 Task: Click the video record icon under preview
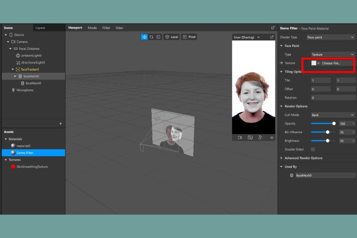pyautogui.click(x=240, y=138)
